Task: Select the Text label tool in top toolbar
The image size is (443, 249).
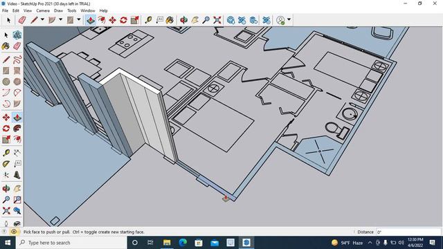Action: (160, 20)
